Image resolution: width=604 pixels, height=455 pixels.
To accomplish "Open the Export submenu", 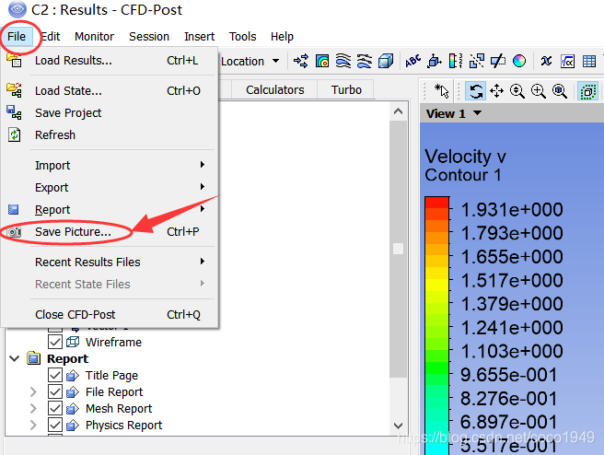I will (x=110, y=187).
